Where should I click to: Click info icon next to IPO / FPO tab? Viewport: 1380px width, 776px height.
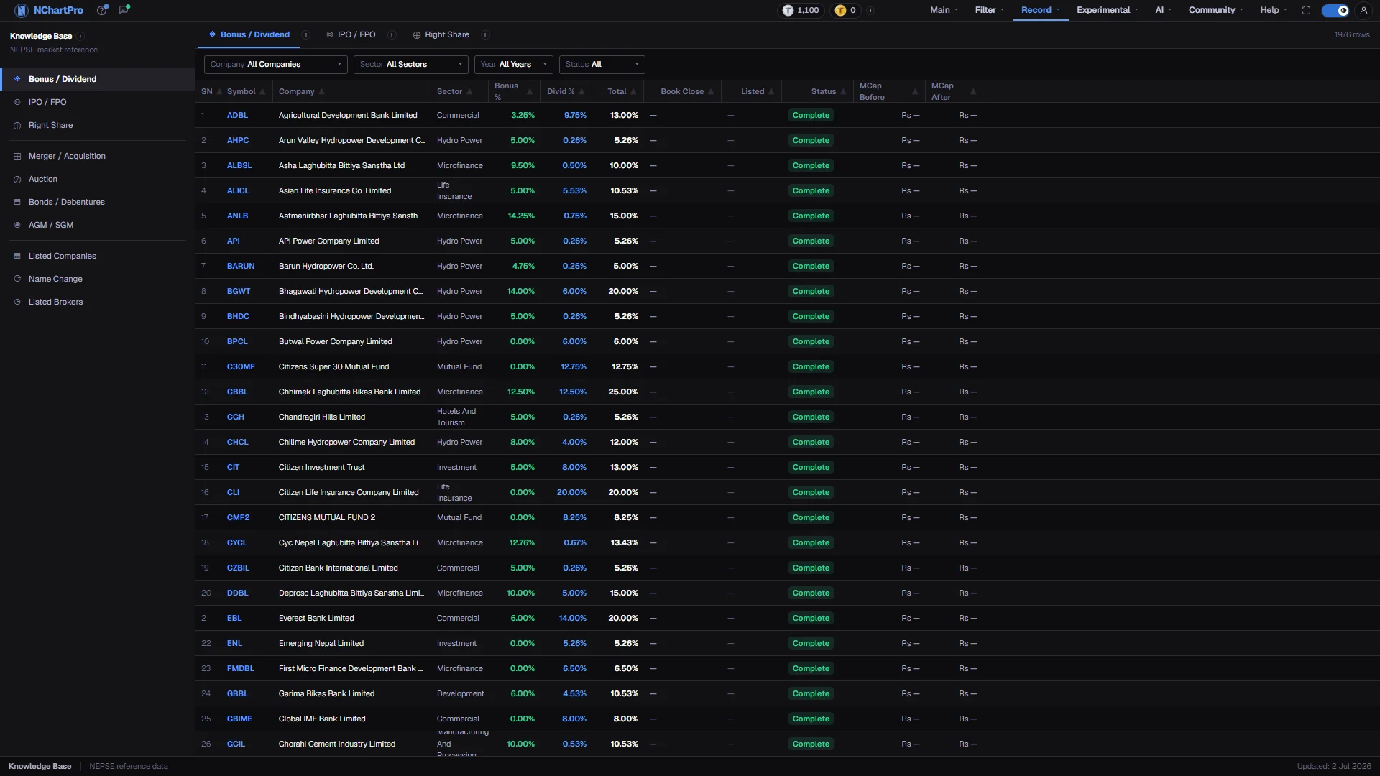392,34
